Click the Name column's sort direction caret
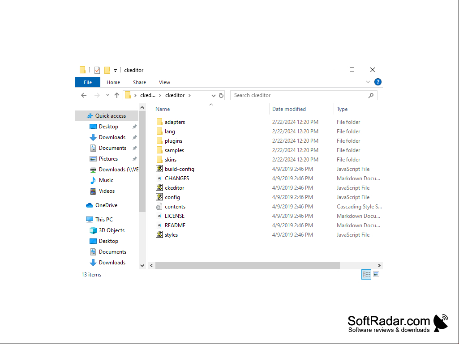 (x=211, y=104)
